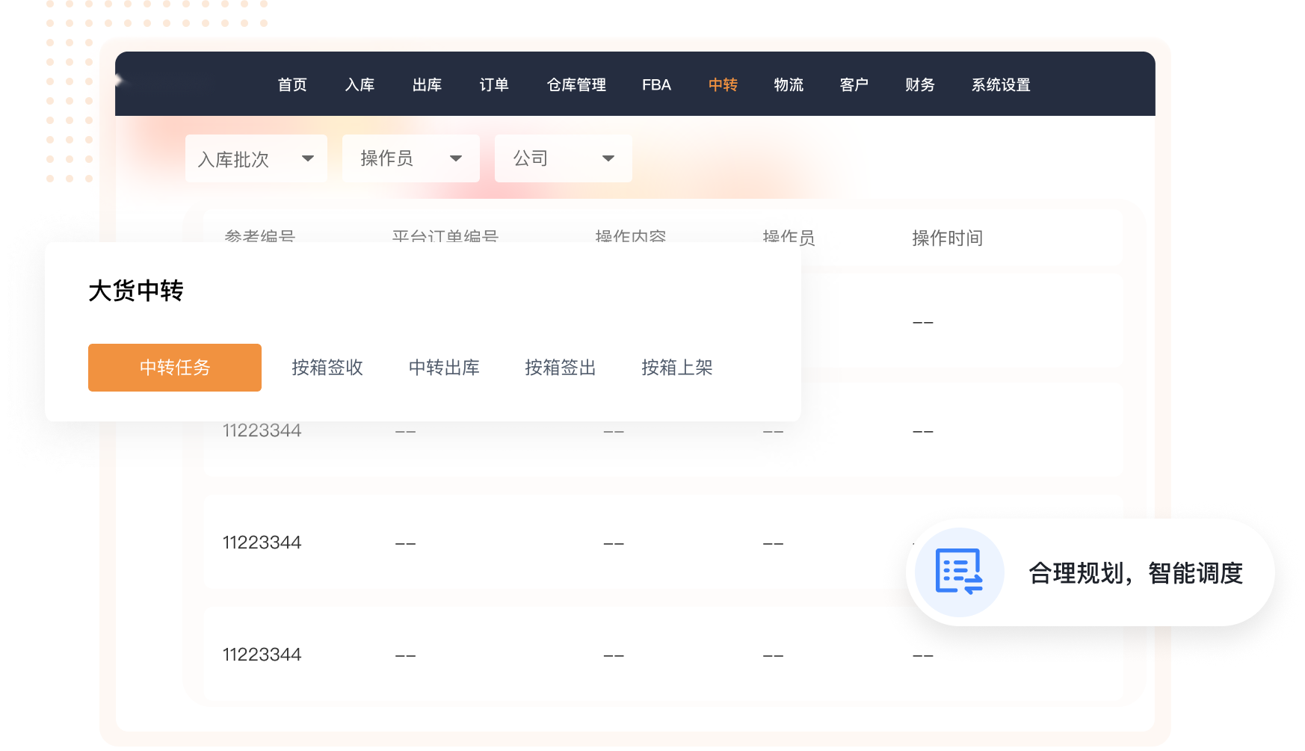The image size is (1305, 751).
Task: Expand the 入库批次 dropdown arrow
Action: [307, 158]
